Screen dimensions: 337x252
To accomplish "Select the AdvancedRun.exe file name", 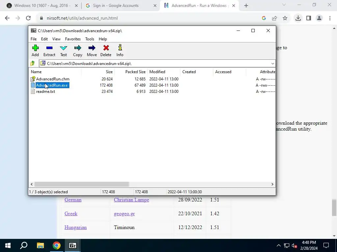I will point(52,85).
